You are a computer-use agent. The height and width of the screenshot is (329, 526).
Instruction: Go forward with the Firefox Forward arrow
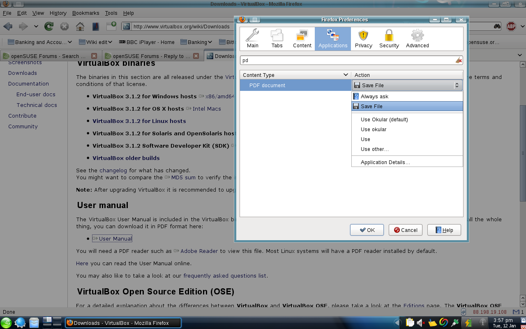pyautogui.click(x=23, y=26)
